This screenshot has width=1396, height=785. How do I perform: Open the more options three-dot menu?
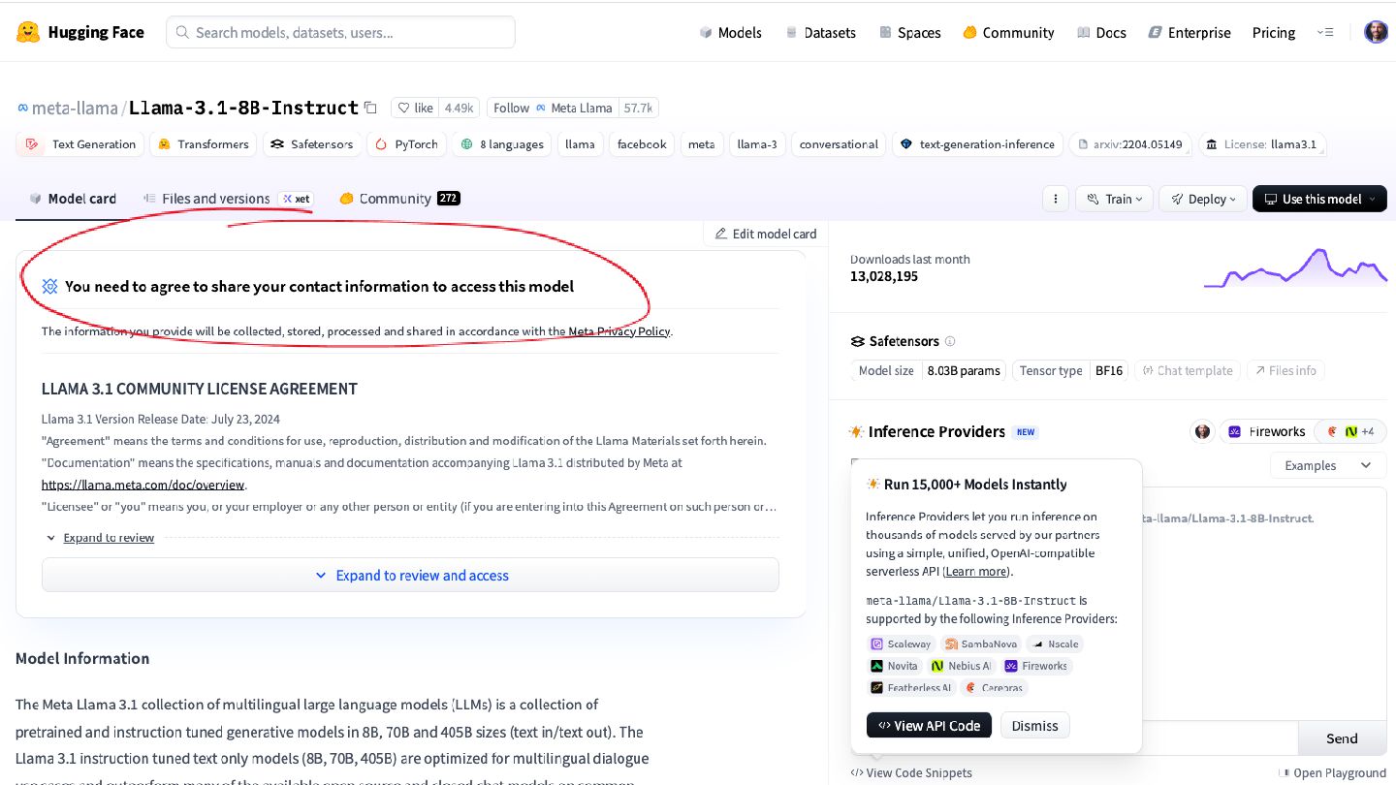coord(1056,199)
